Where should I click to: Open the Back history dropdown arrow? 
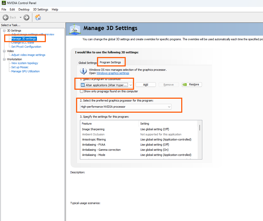21,17
